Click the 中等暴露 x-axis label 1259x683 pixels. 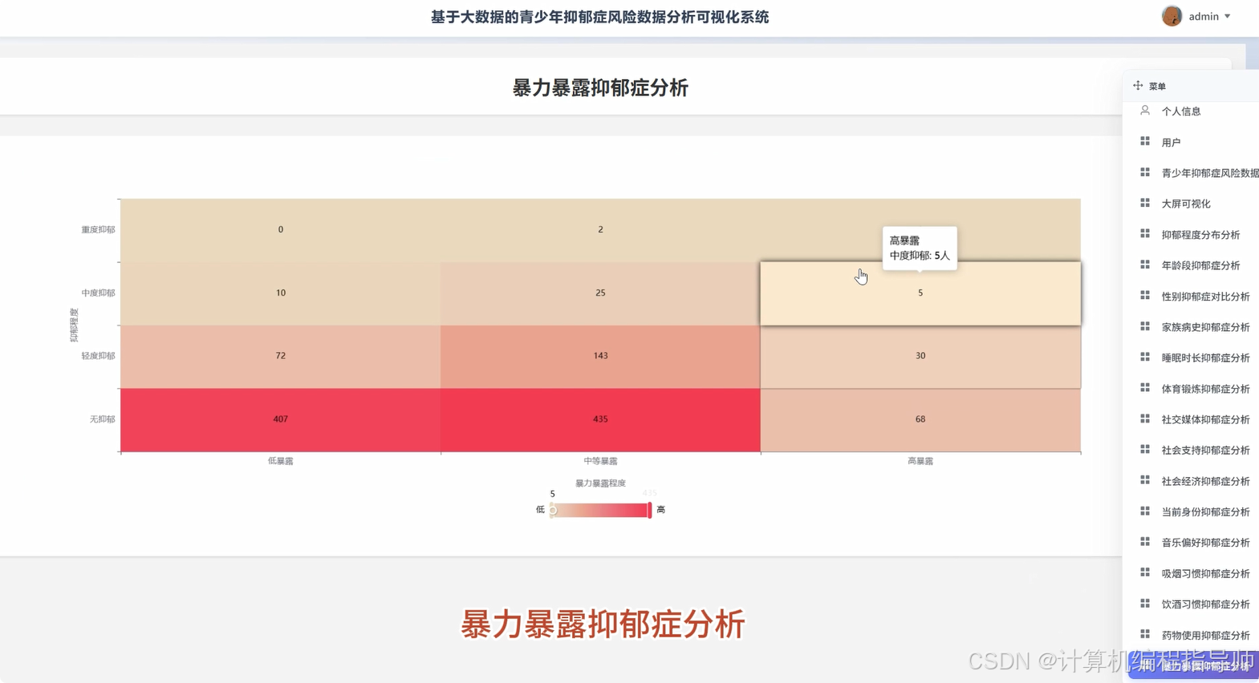(x=600, y=461)
